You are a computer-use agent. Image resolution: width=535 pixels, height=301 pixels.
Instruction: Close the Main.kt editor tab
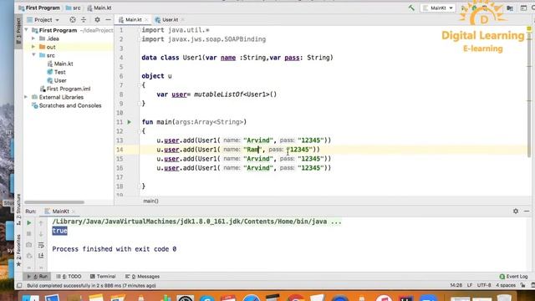(x=146, y=20)
